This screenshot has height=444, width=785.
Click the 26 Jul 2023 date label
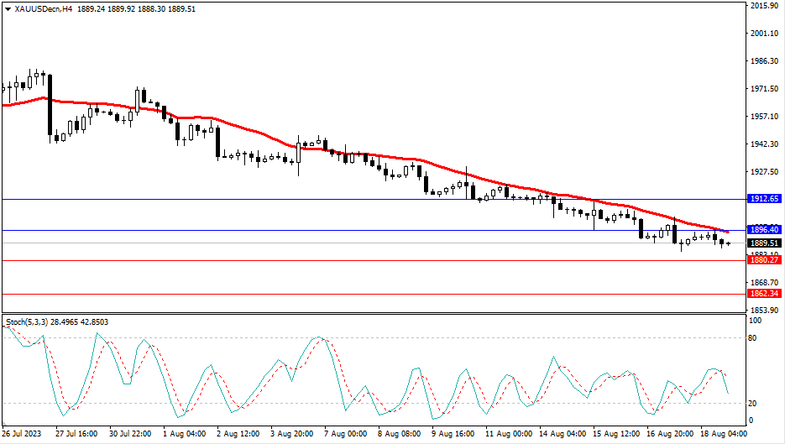point(20,434)
